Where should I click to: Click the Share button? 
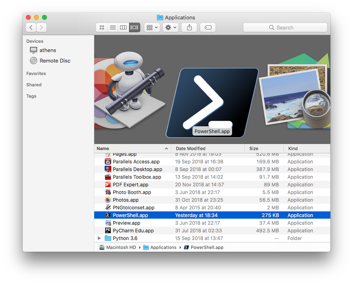pyautogui.click(x=189, y=27)
